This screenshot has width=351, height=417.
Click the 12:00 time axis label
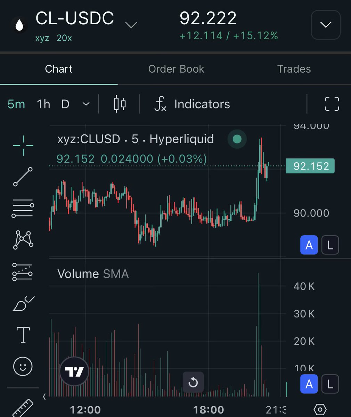click(85, 410)
